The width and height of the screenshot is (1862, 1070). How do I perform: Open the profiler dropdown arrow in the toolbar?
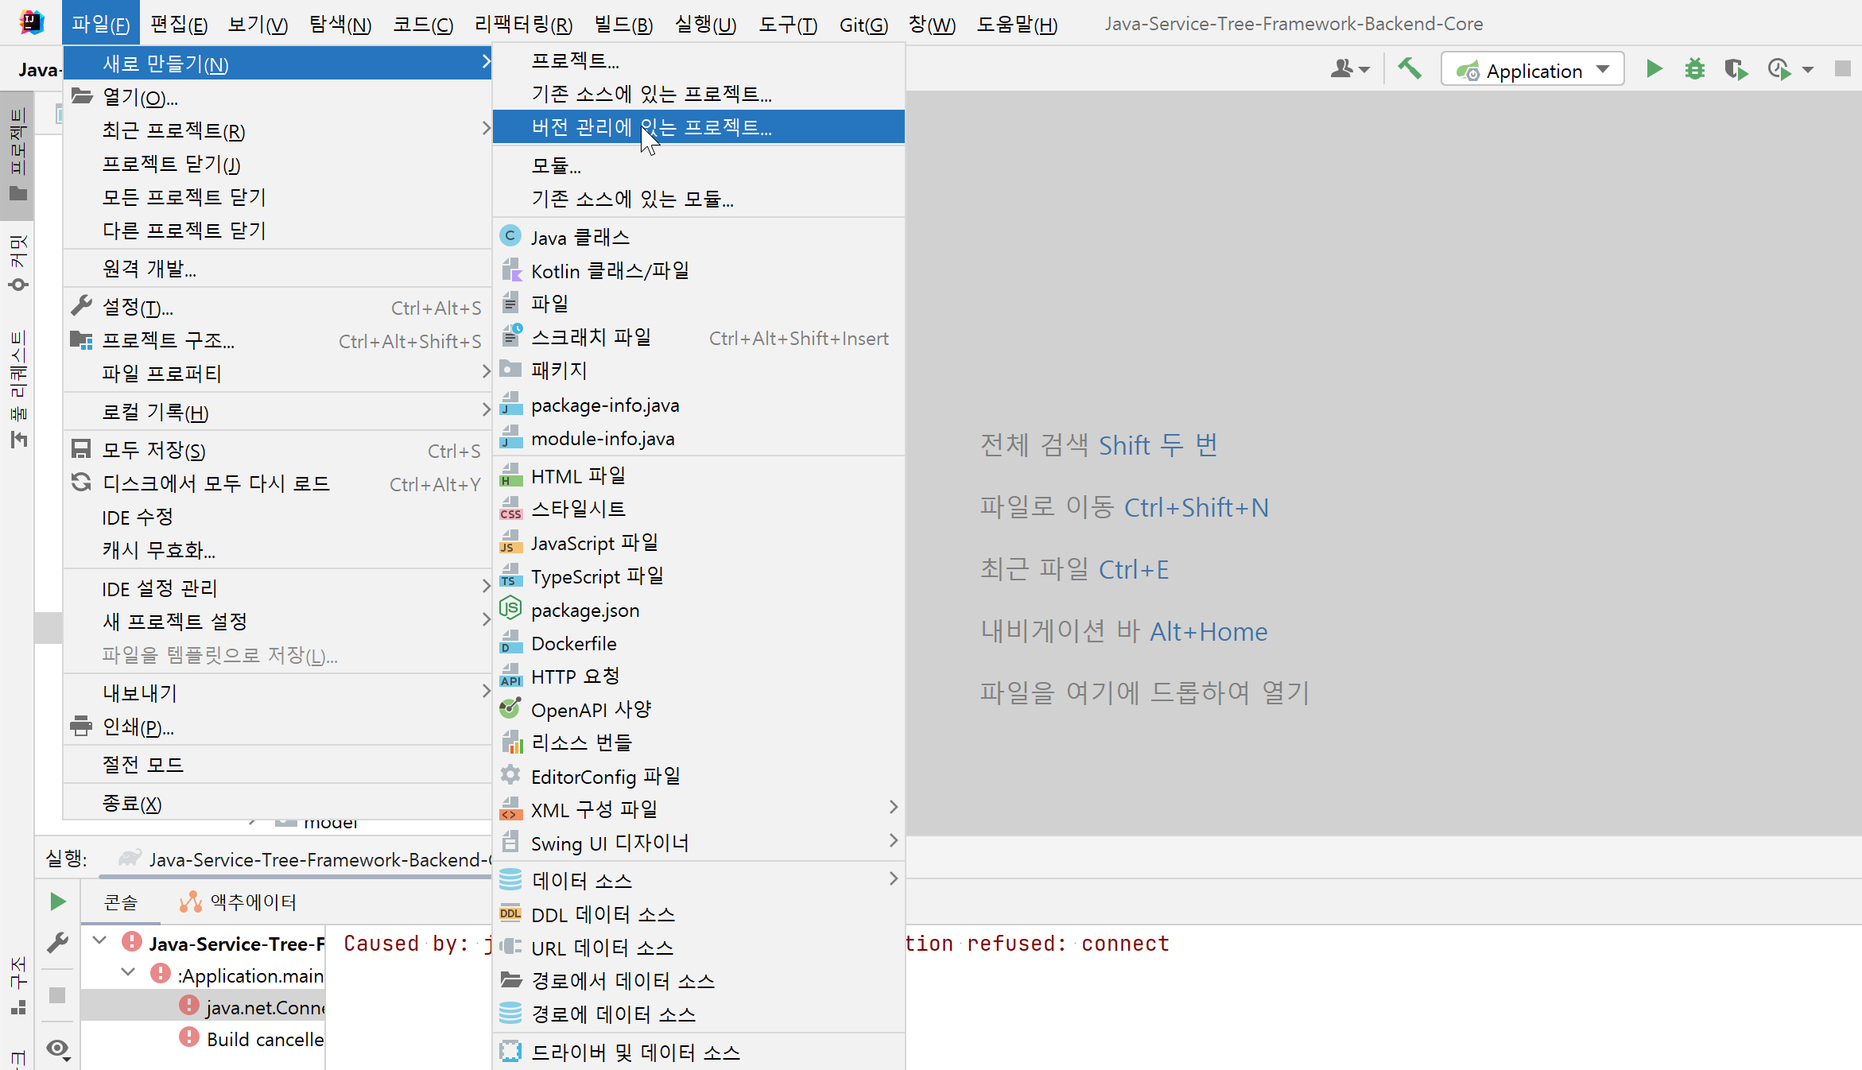1808,71
